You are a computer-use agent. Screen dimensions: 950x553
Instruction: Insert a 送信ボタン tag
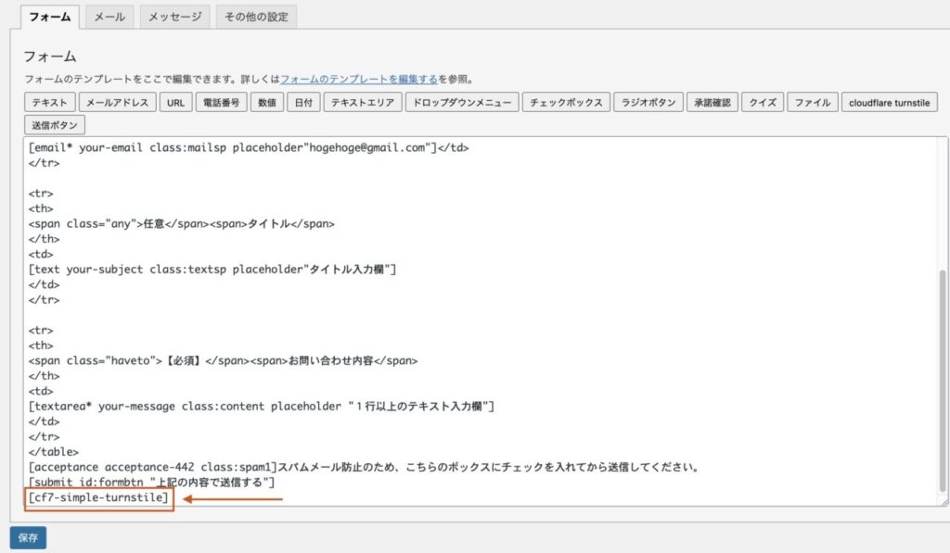pos(55,125)
